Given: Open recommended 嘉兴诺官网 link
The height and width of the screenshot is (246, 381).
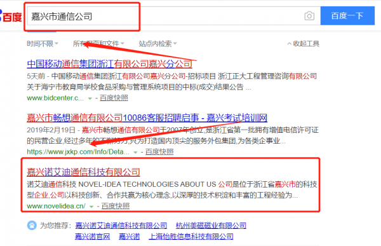Looking at the screenshot, I should [92, 236].
